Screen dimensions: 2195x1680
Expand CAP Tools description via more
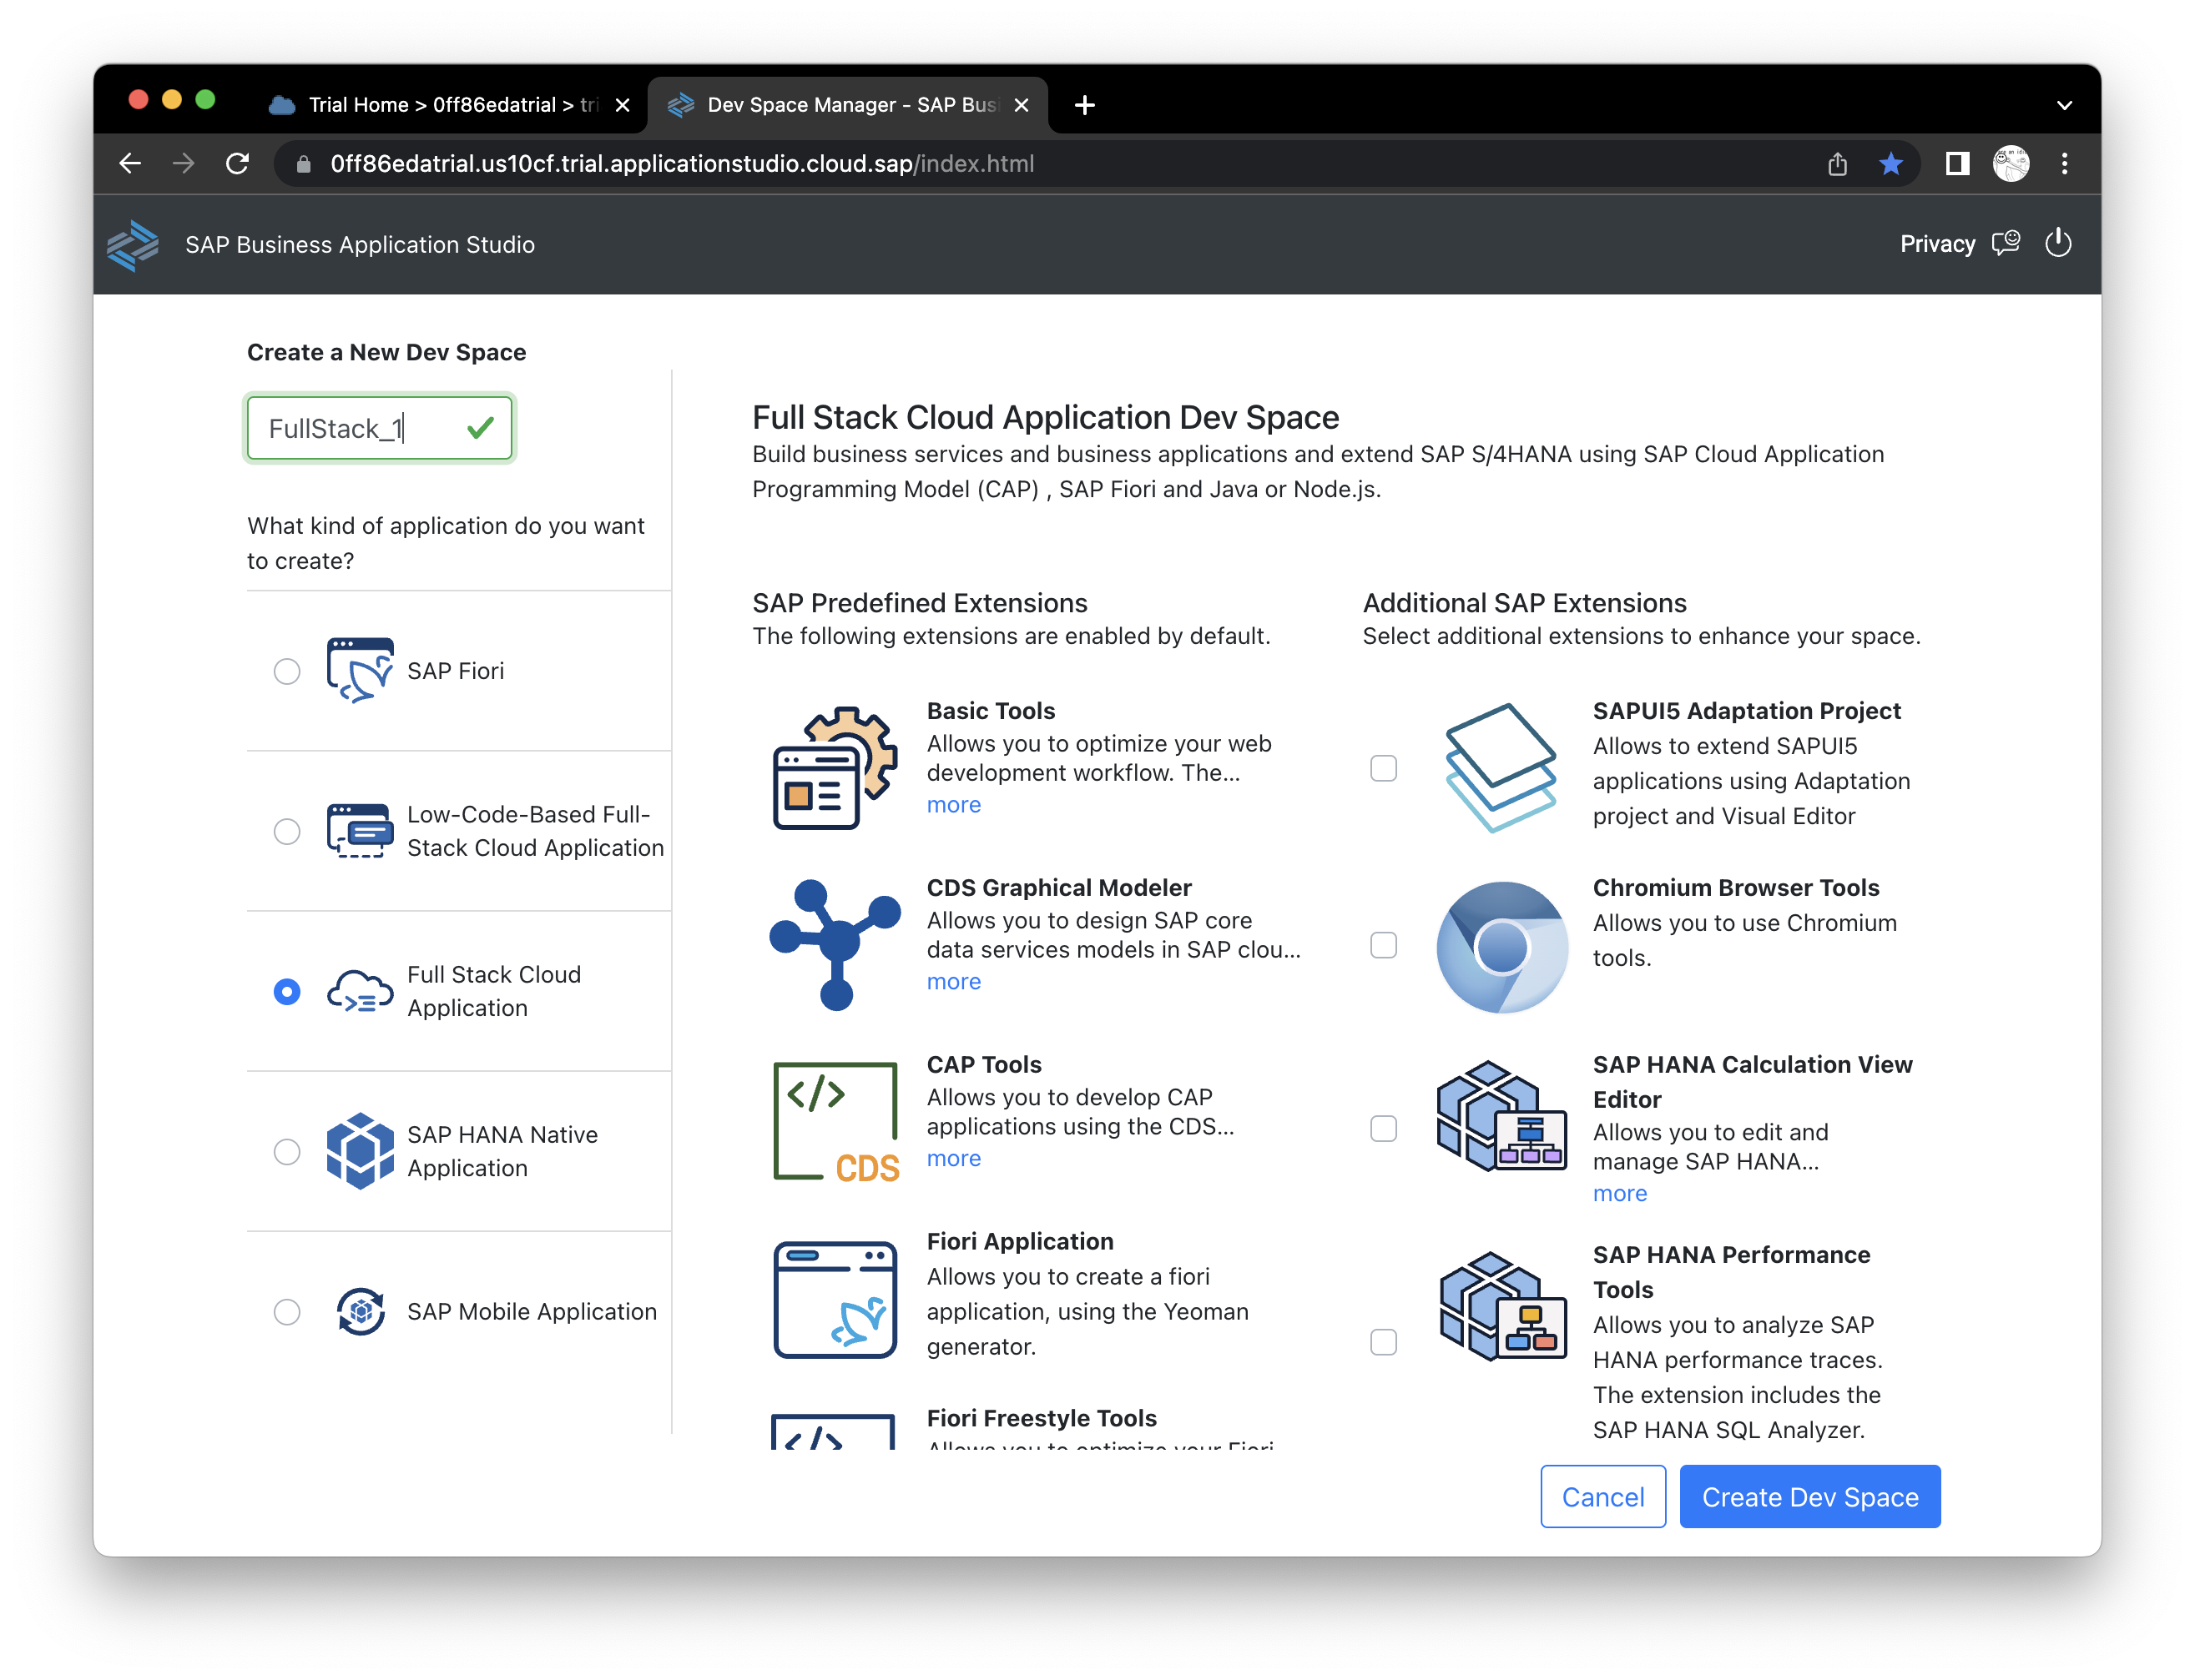(x=952, y=1158)
